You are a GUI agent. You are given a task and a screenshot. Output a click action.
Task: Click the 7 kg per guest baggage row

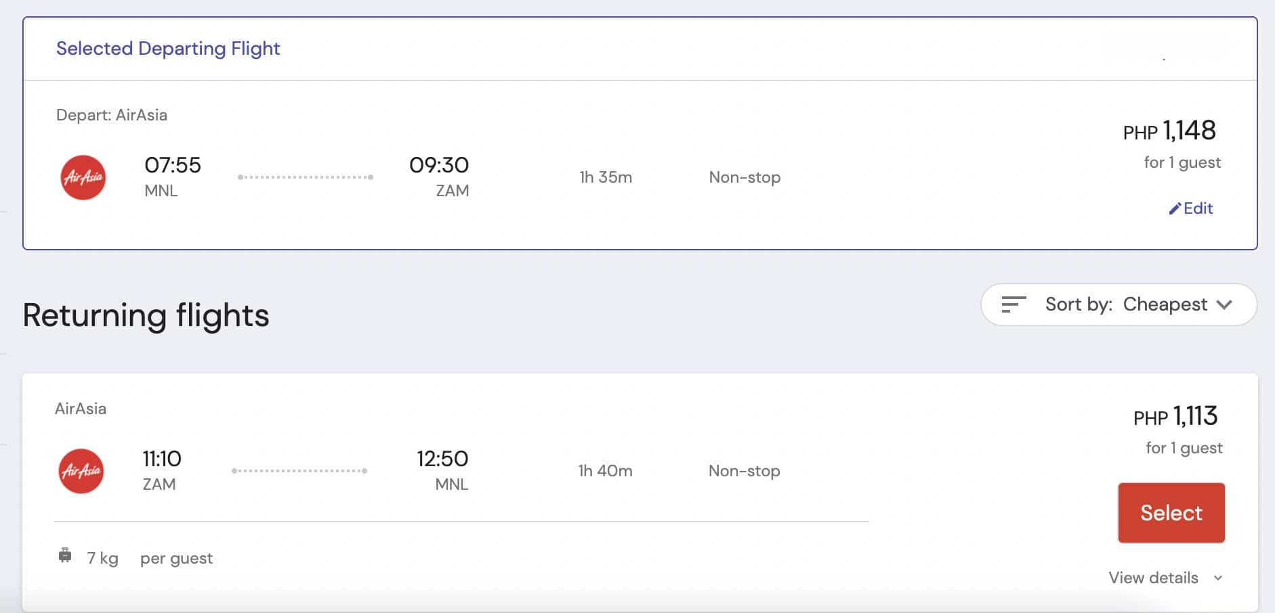[x=135, y=557]
